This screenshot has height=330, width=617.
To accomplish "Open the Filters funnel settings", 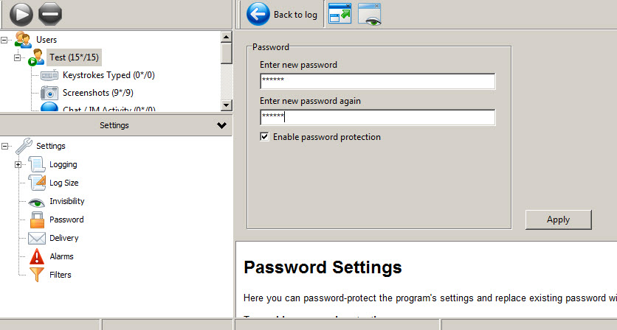I will coord(37,275).
